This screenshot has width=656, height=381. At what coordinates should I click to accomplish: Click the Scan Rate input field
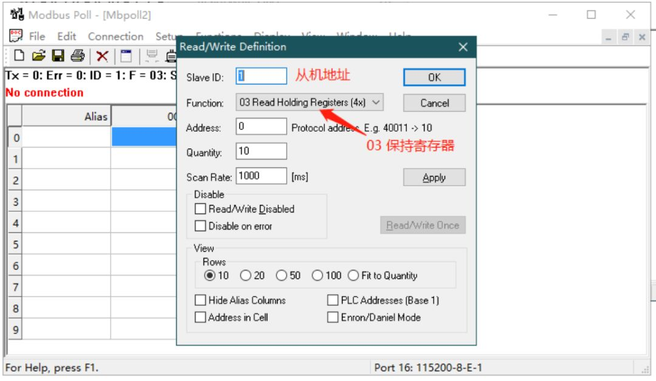(x=261, y=175)
